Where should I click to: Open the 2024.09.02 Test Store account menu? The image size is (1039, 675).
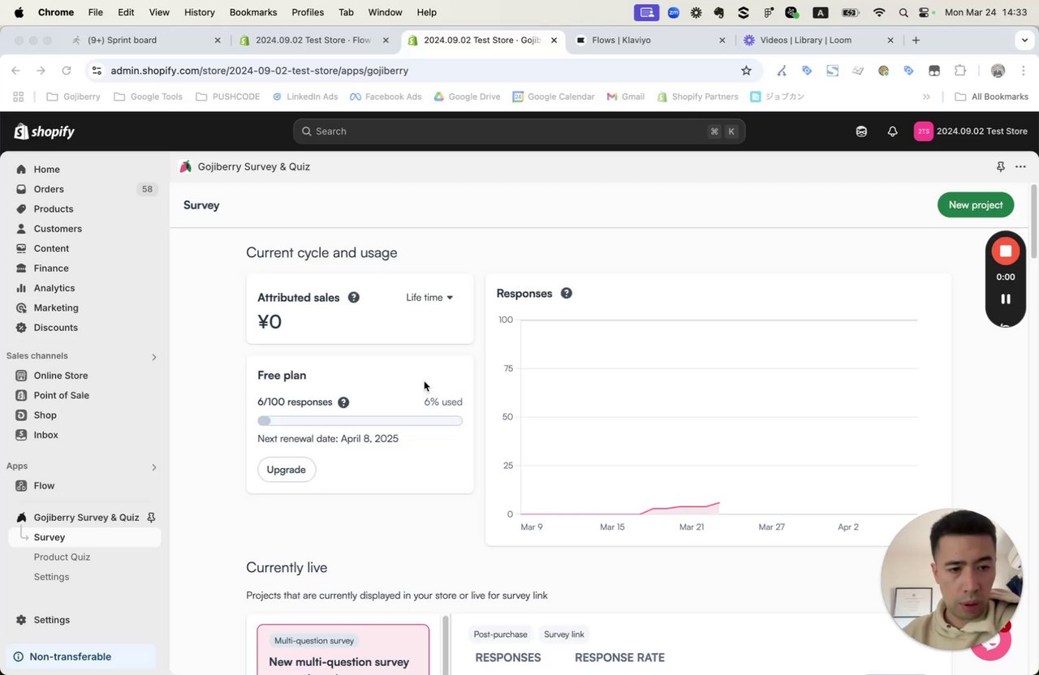(x=971, y=131)
